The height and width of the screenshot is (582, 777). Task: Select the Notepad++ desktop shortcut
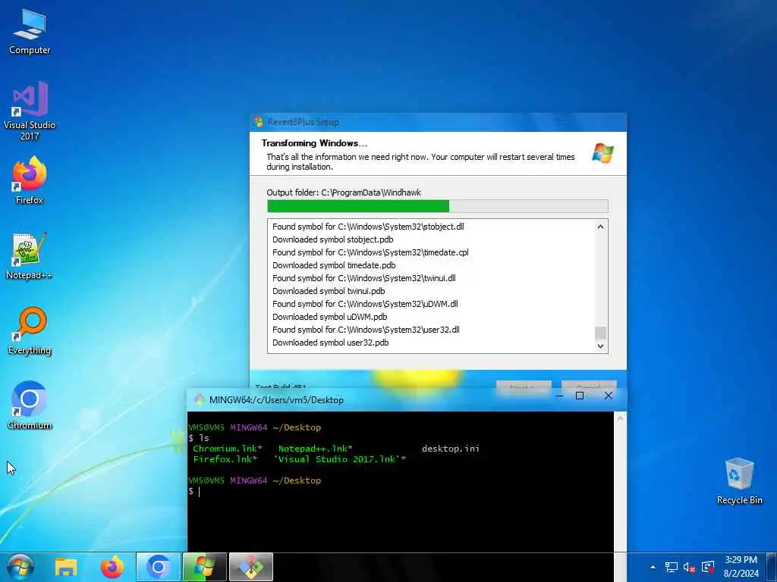click(x=30, y=256)
